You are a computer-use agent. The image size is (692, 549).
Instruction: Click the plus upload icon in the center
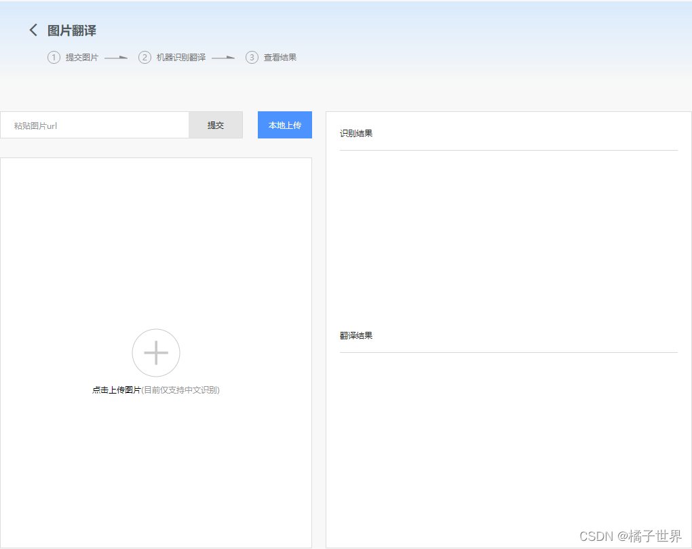pyautogui.click(x=155, y=352)
